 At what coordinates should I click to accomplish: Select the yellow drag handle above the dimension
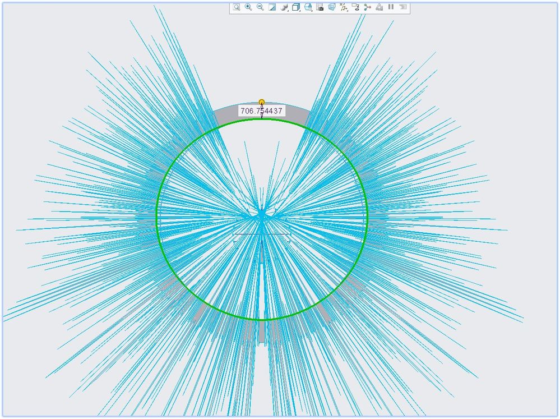point(262,102)
